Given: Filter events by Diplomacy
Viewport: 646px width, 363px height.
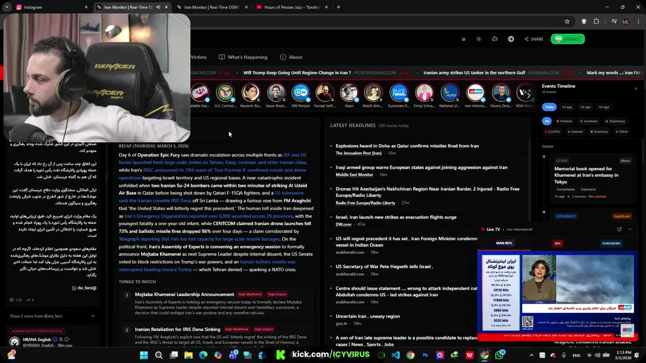Looking at the screenshot, I should click(x=615, y=121).
